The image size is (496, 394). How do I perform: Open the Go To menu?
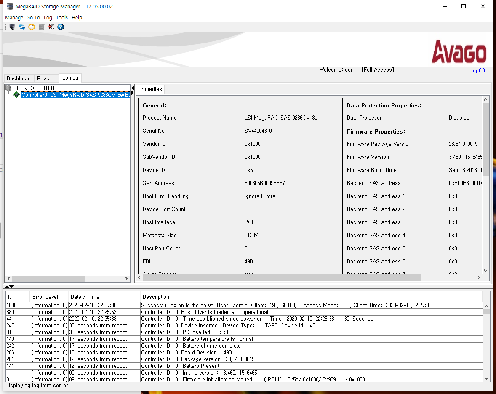[x=33, y=17]
